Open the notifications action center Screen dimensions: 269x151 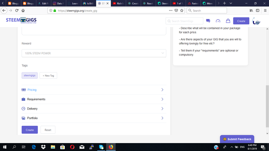[263, 147]
